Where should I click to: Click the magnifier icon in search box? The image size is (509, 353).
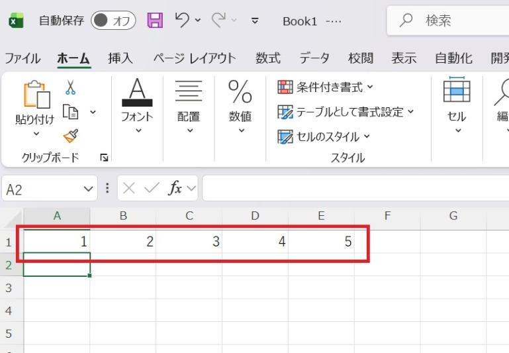pos(406,21)
